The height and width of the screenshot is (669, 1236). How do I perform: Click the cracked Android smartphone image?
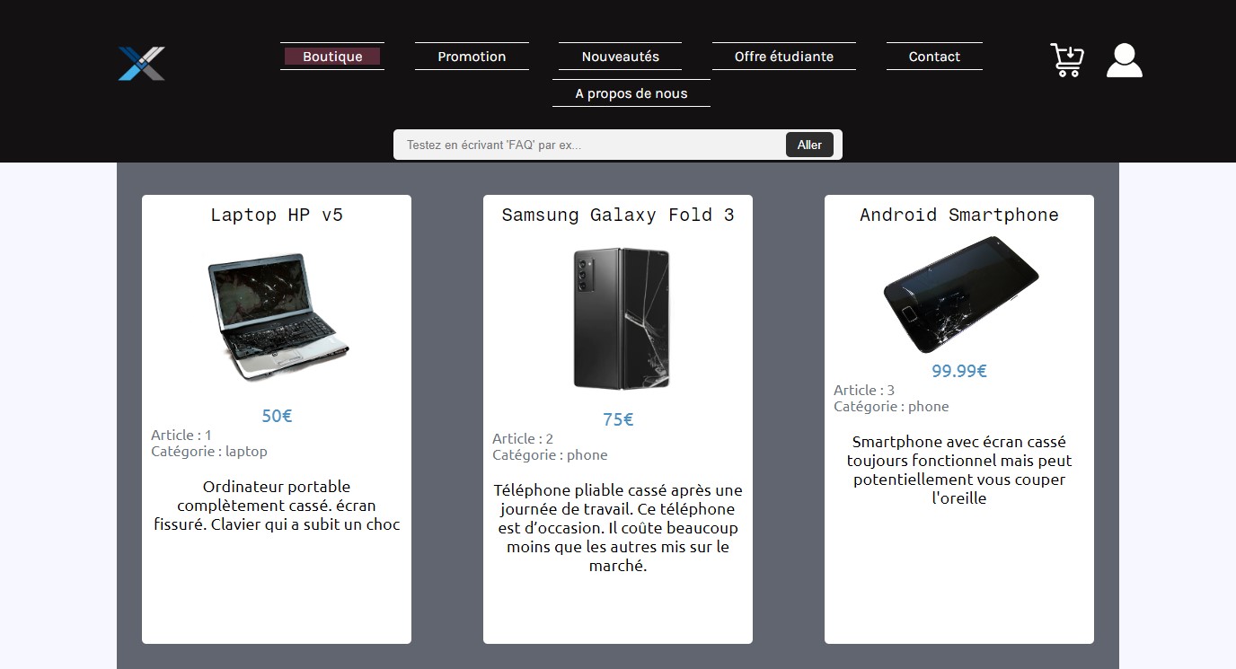[959, 295]
